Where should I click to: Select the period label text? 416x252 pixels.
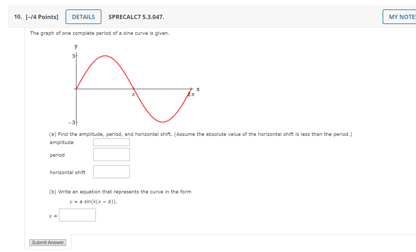click(57, 155)
